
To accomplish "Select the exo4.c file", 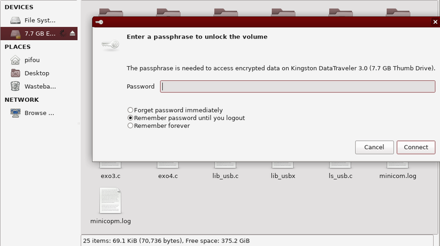I will click(x=168, y=176).
